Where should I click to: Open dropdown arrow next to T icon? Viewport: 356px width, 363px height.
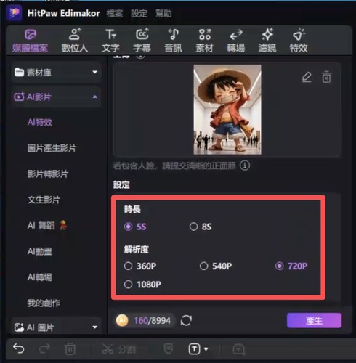point(206,349)
